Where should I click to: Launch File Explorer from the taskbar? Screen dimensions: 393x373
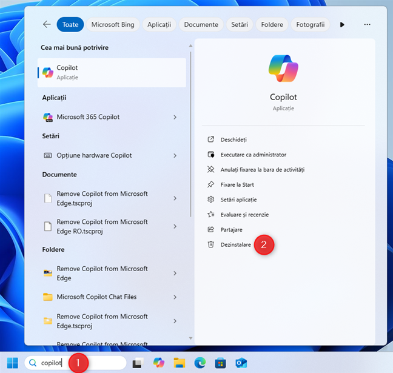[179, 363]
